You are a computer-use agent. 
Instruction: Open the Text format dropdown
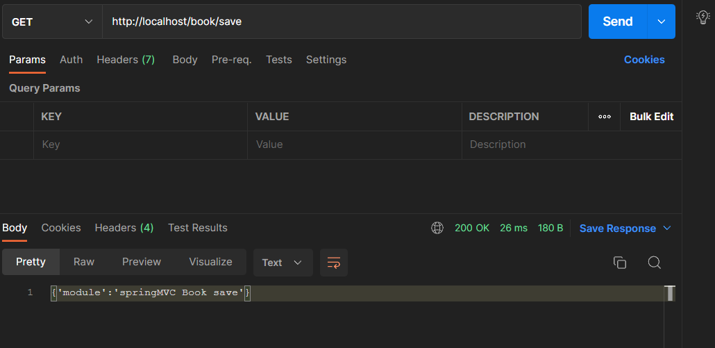pos(283,263)
